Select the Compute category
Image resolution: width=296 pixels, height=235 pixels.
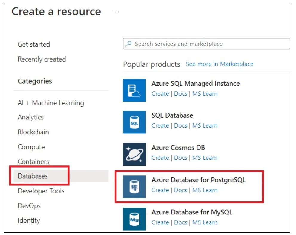31,147
